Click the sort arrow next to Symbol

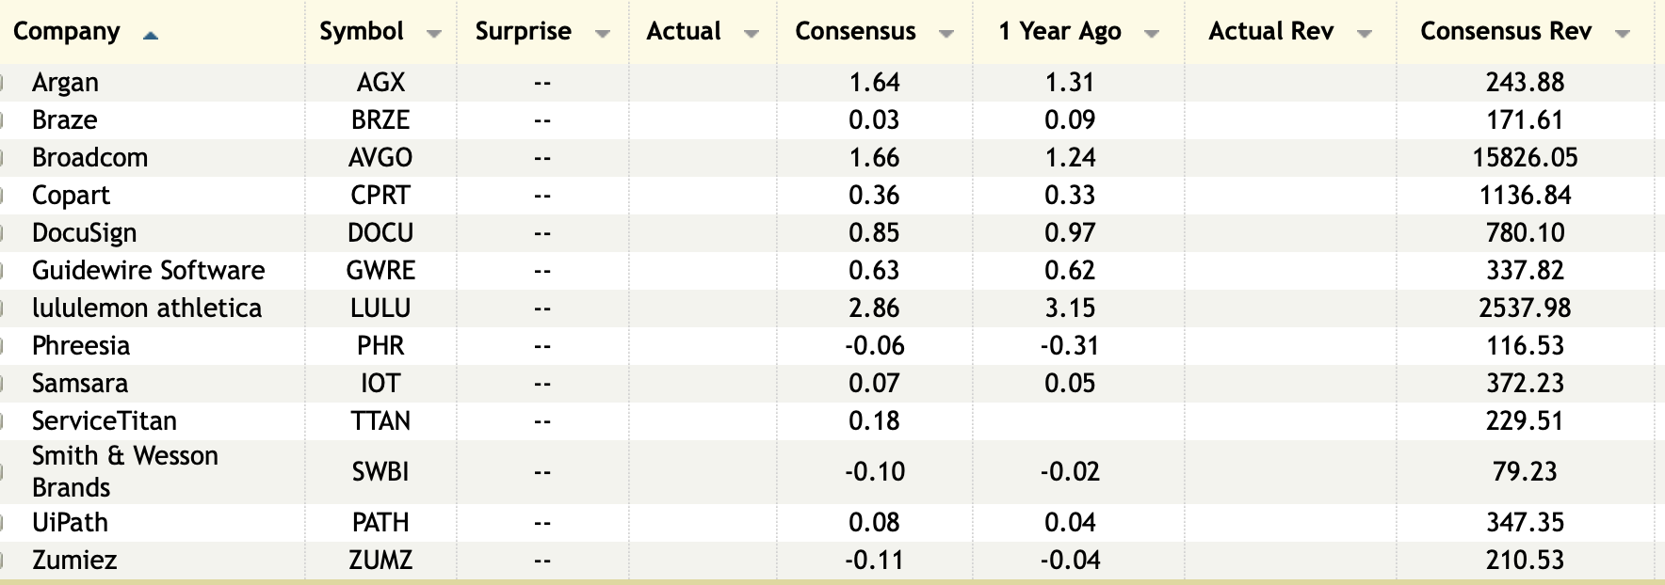433,34
